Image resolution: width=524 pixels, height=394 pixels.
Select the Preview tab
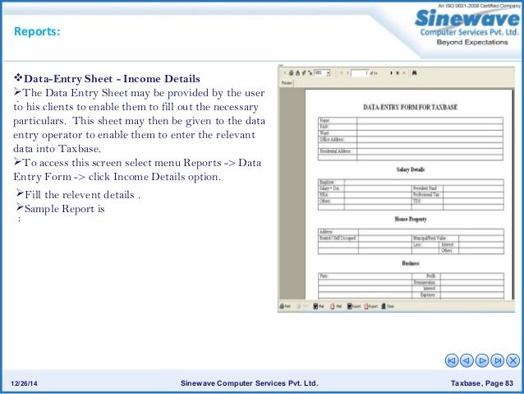pyautogui.click(x=287, y=83)
